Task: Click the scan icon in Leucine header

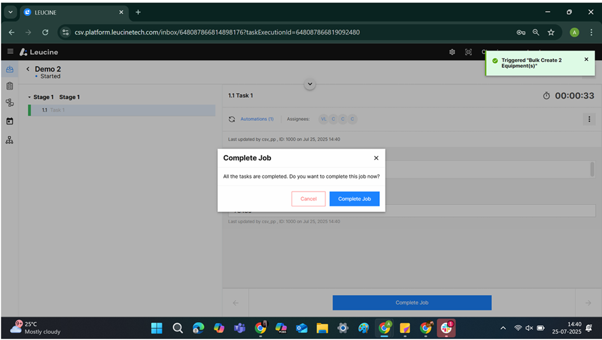Action: (469, 52)
